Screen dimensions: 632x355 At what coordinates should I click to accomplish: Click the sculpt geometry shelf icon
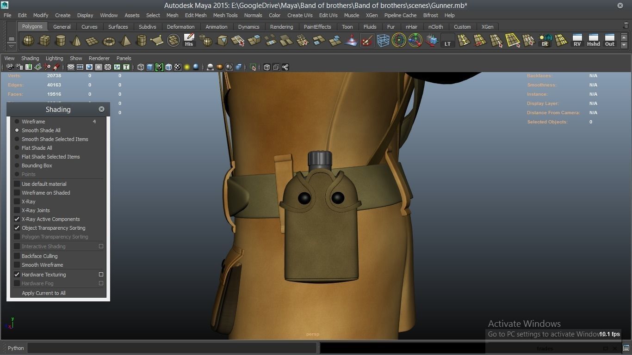[351, 41]
